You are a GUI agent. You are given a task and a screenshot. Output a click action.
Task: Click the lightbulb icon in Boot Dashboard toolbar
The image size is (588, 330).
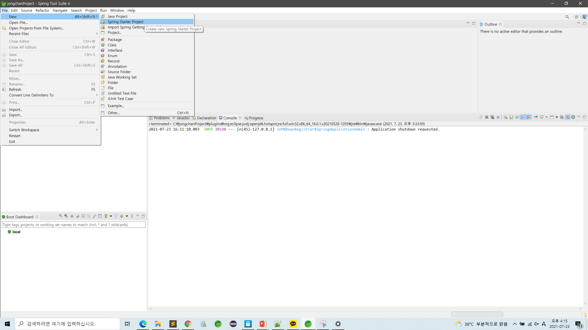106,216
